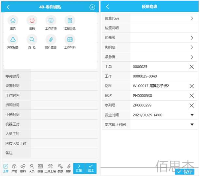200x176 pixels.
Task: Expand 紧急度 chevron
Action: pyautogui.click(x=192, y=57)
